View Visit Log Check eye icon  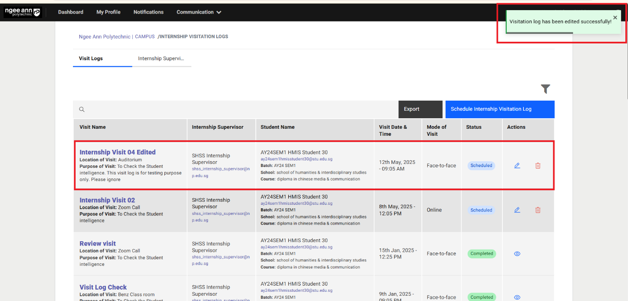(x=517, y=297)
